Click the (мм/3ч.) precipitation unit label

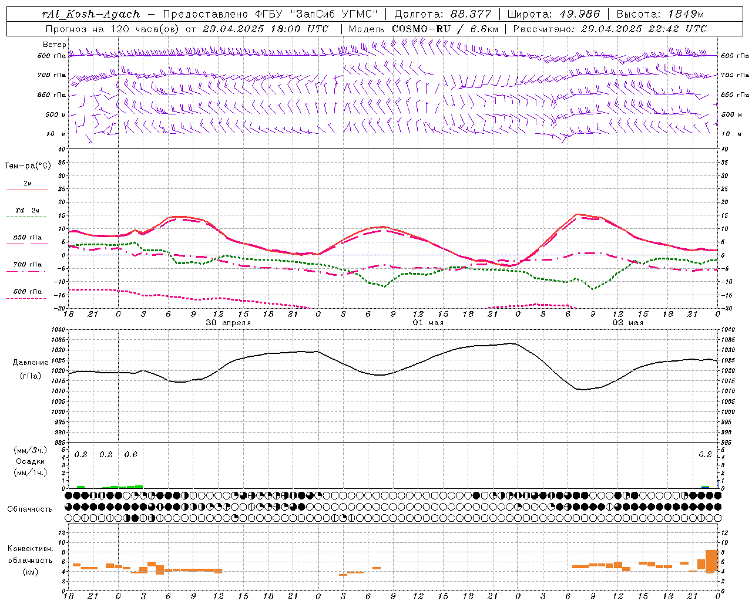coord(31,450)
